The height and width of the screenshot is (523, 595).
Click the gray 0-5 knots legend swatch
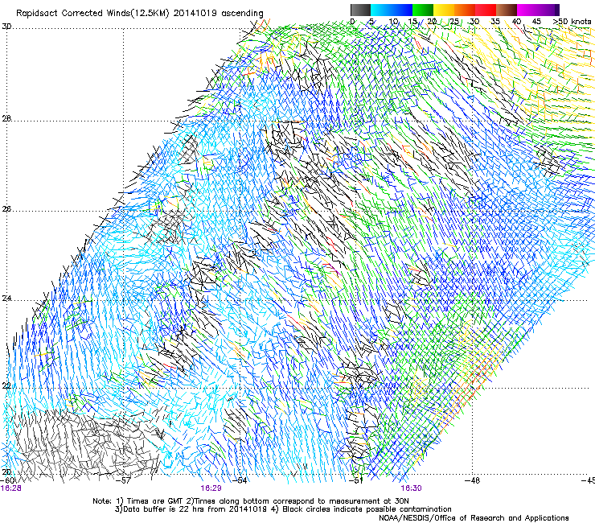[x=360, y=10]
